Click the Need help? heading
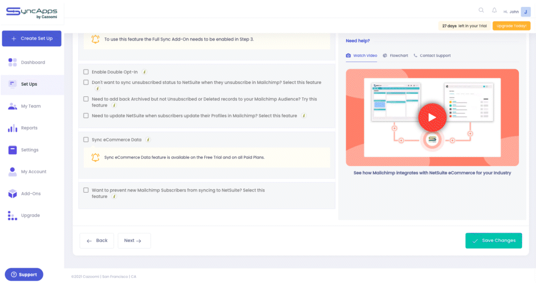 tap(358, 41)
